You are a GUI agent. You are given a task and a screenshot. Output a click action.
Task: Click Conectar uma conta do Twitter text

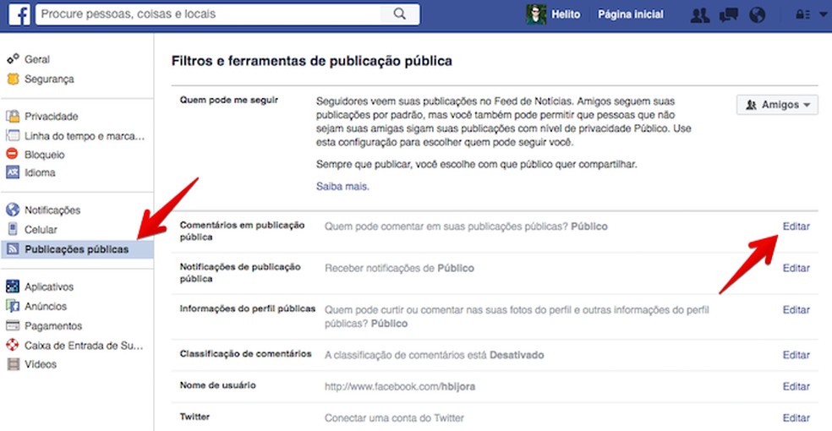point(394,417)
